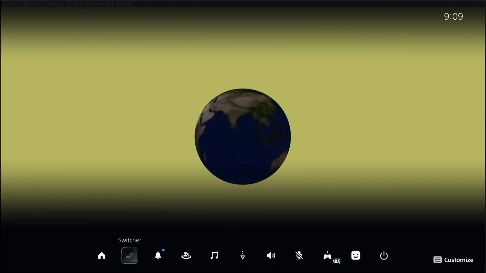
Task: Open the Music note icon
Action: point(214,256)
